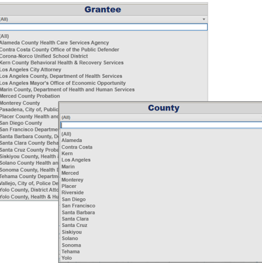The image size is (262, 263).
Task: Pick Siskiyou county option
Action: [x=71, y=232]
